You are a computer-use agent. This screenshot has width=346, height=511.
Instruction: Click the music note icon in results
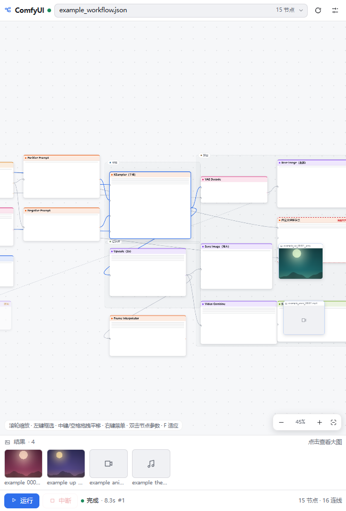point(151,464)
